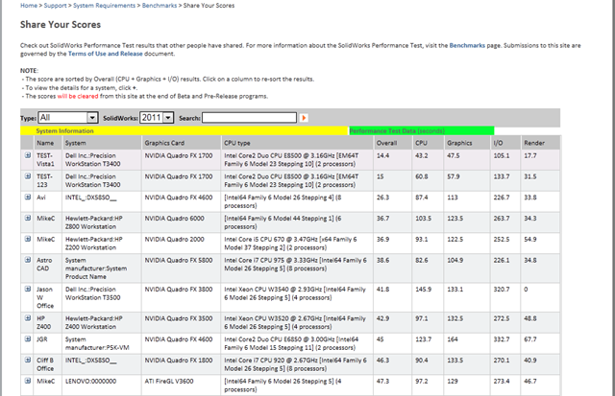
Task: Expand details for Avi row
Action: pos(28,197)
